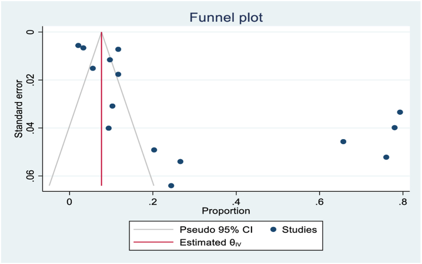This screenshot has height=264, width=422.
Task: Click the ".4" x-axis tick label
Action: (x=235, y=201)
